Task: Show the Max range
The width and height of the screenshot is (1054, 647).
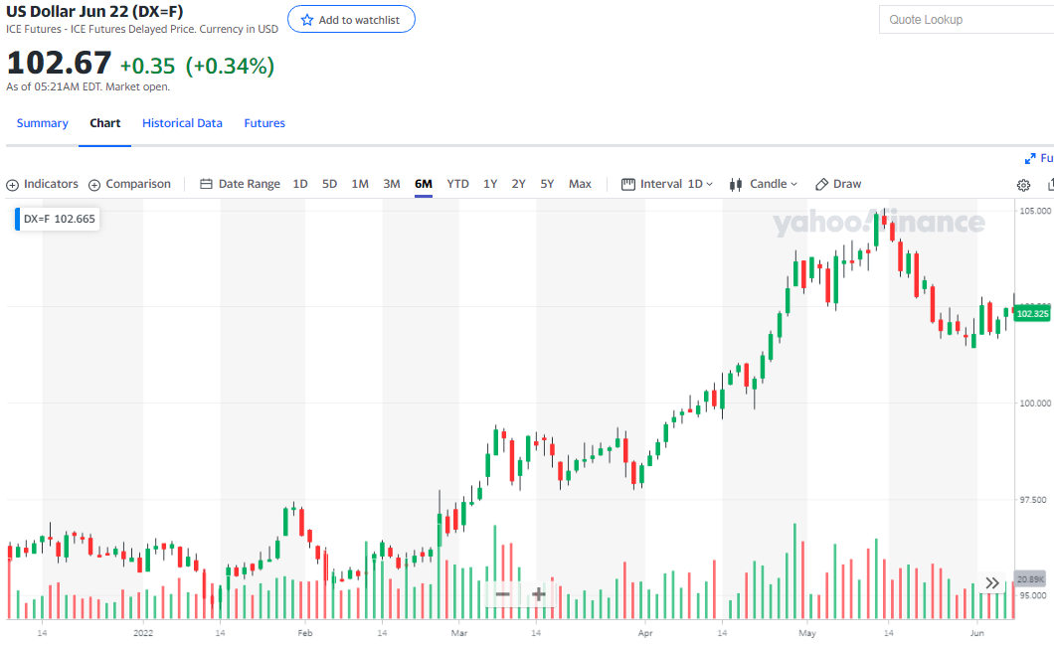Action: [580, 184]
